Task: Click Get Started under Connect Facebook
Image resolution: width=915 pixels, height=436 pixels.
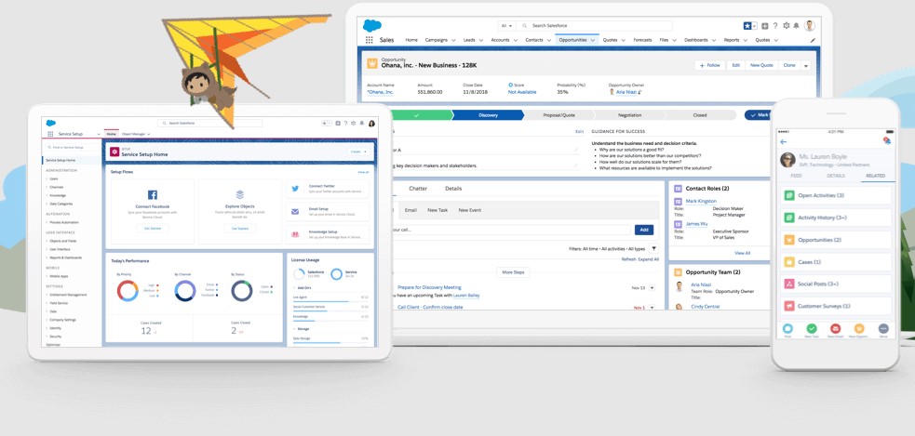Action: click(x=153, y=229)
